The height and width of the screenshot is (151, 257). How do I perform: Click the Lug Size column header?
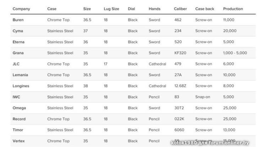(111, 8)
